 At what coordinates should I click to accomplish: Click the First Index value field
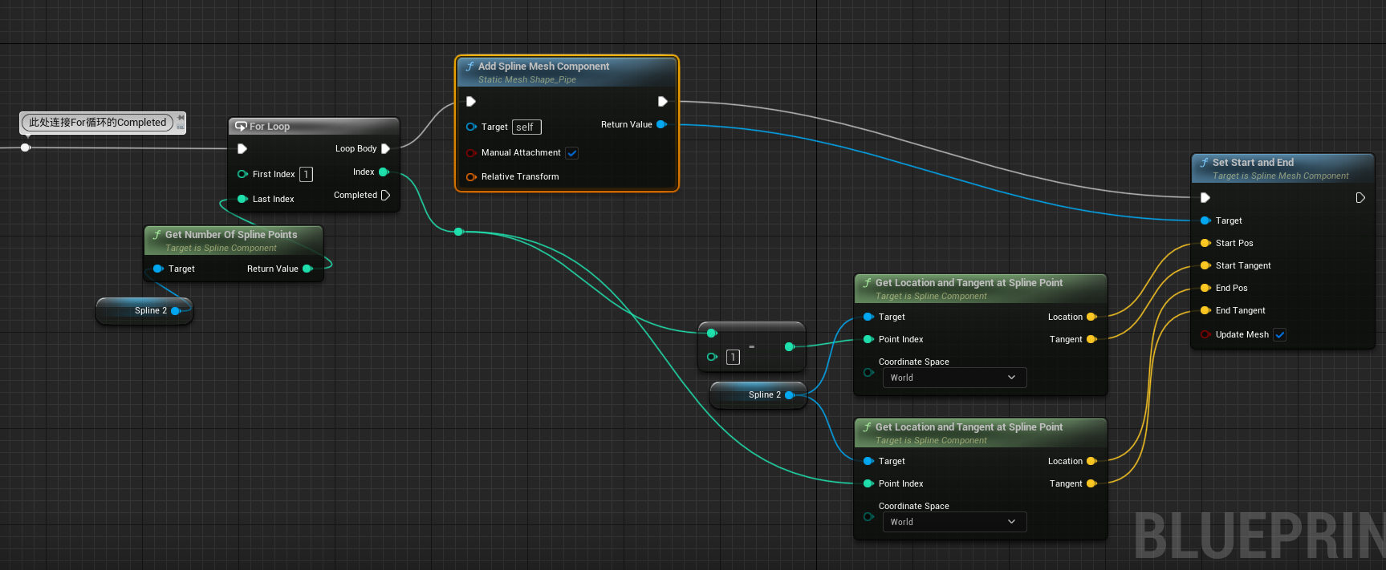306,174
